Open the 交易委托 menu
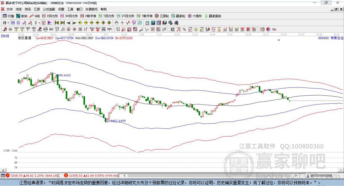The image size is (344, 186). pyautogui.click(x=91, y=9)
